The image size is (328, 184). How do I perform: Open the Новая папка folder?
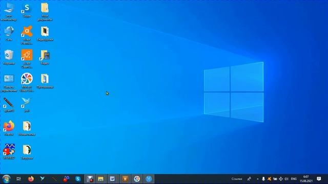pyautogui.click(x=27, y=128)
